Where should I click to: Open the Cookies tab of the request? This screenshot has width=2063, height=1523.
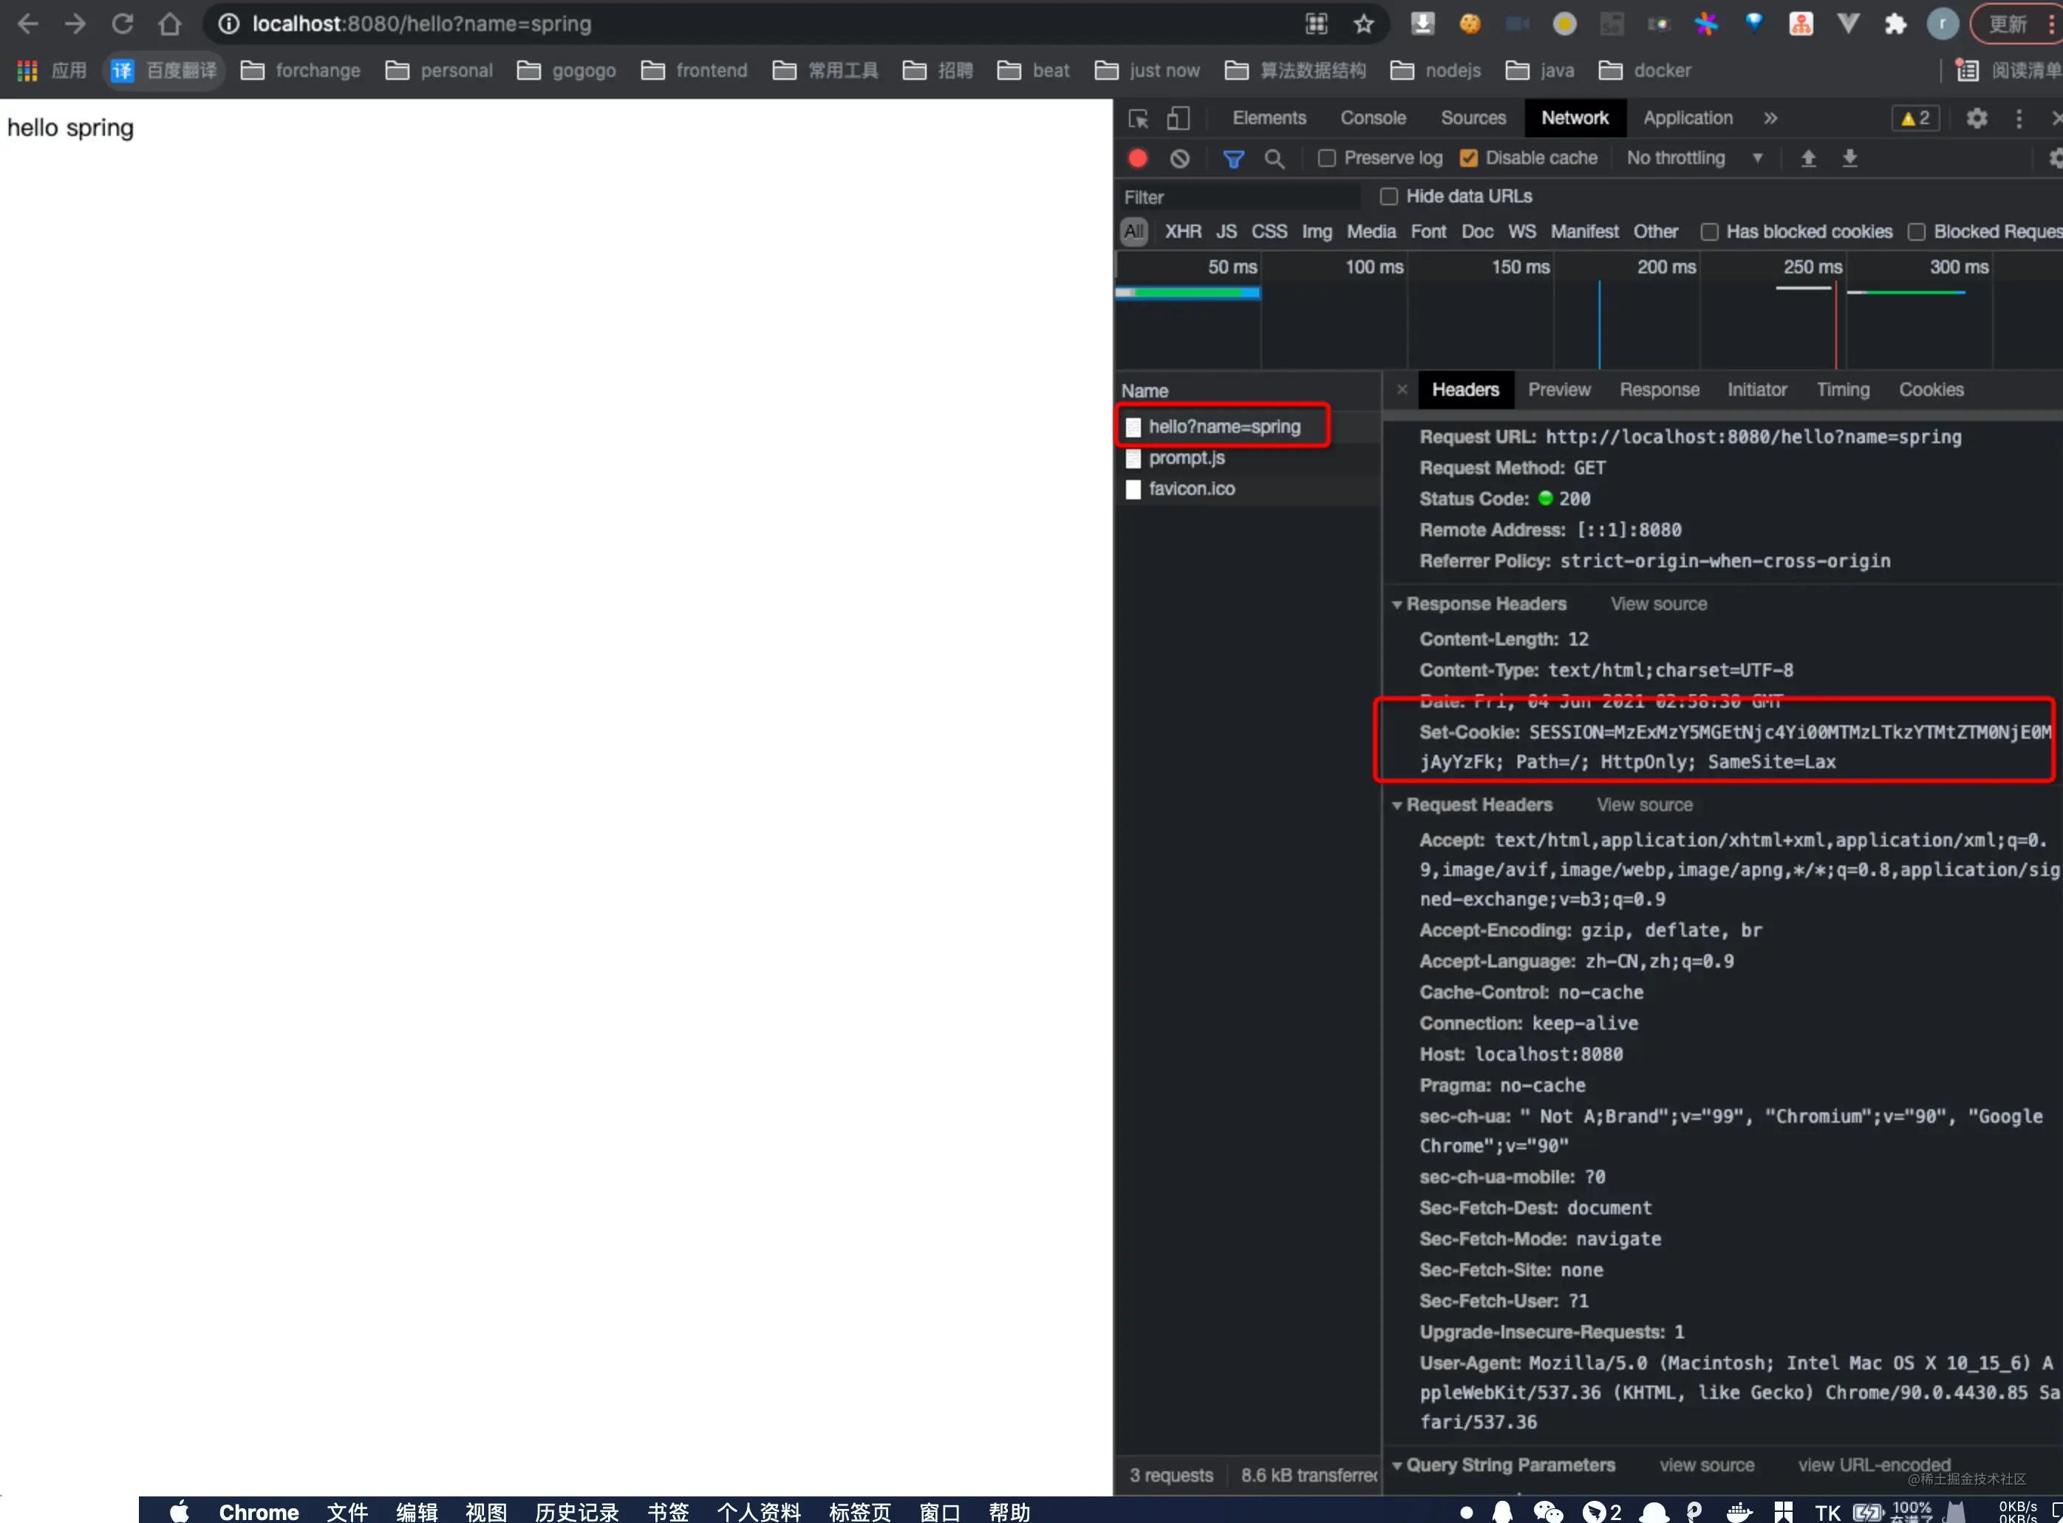click(1931, 389)
